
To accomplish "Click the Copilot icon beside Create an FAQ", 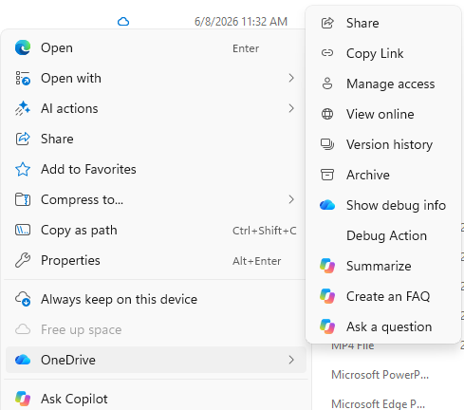I will tap(327, 296).
